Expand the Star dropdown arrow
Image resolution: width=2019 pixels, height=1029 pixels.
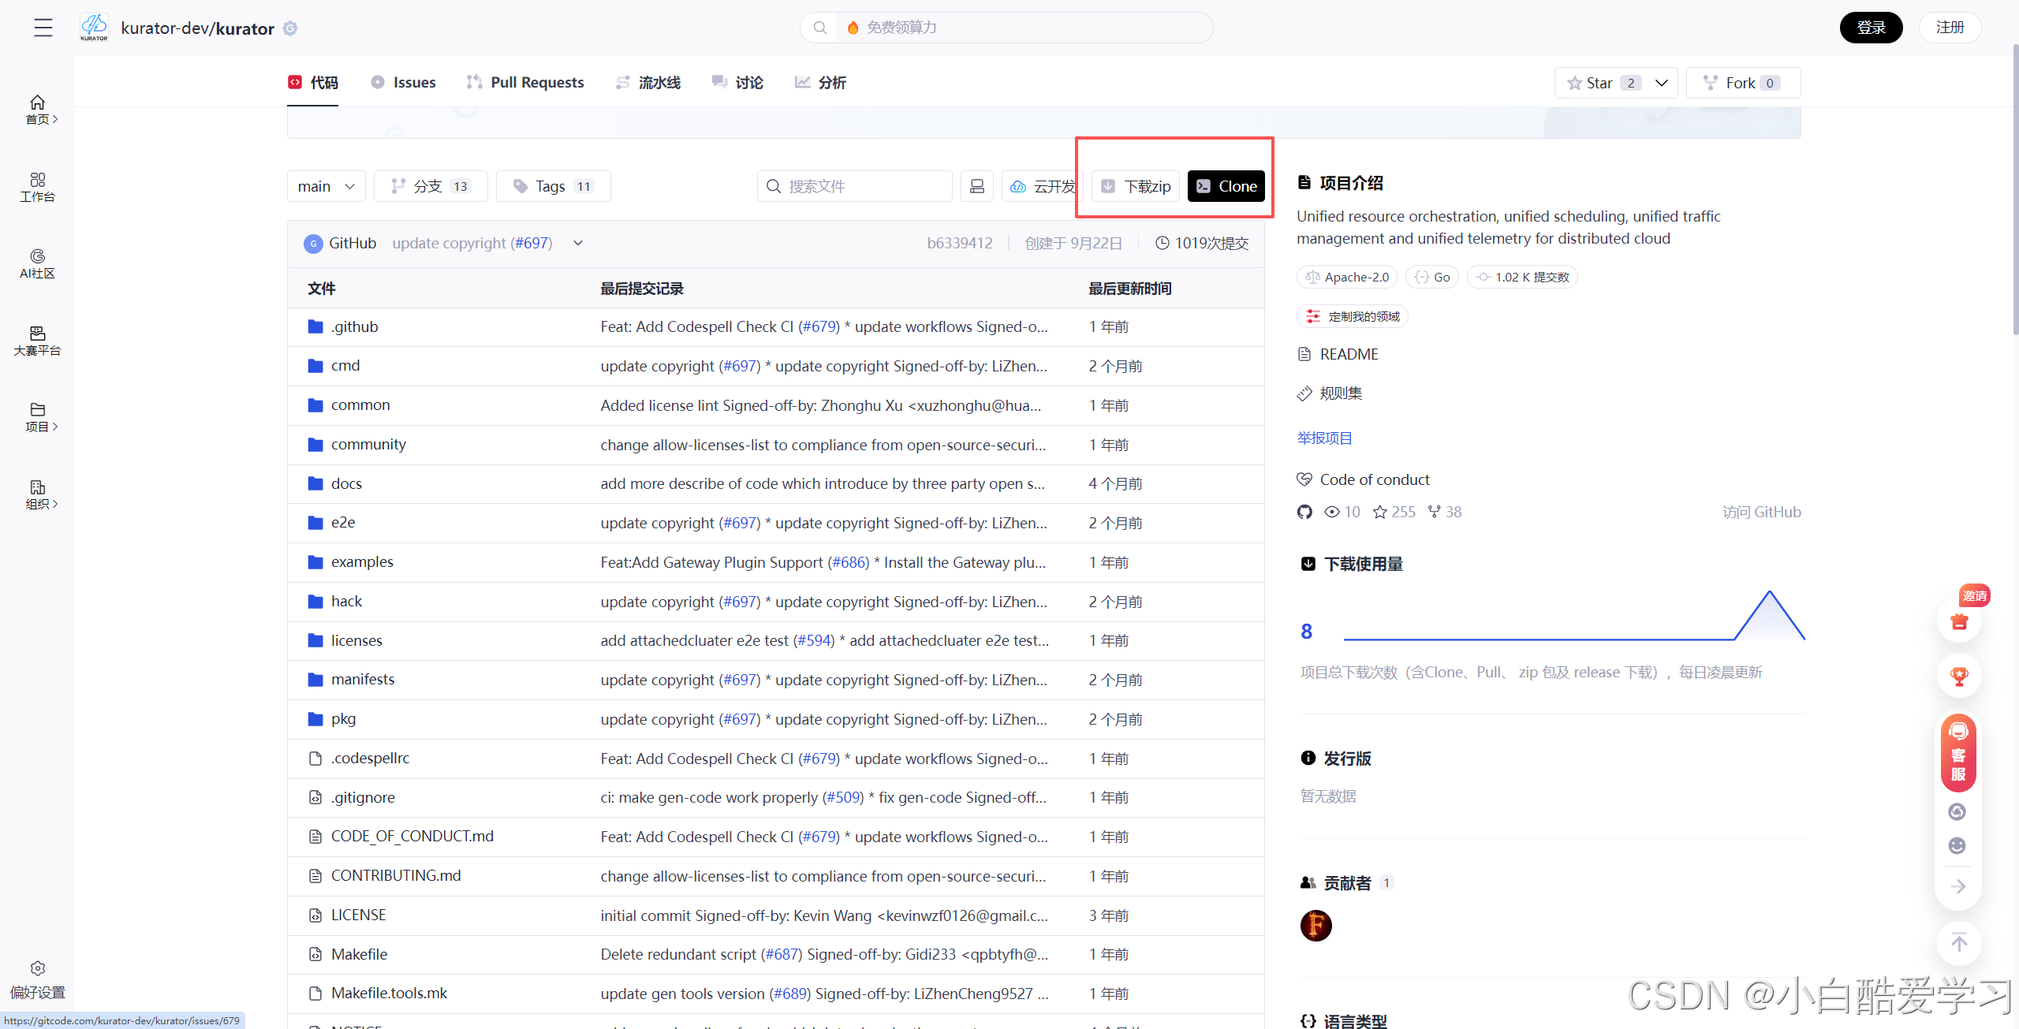[1662, 83]
